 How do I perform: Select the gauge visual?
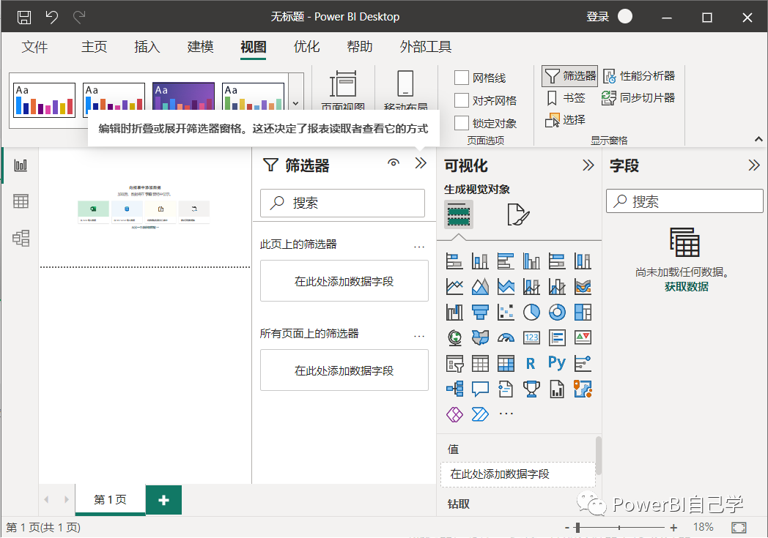point(506,337)
